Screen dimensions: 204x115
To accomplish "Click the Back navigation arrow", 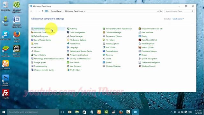I will (31, 11).
